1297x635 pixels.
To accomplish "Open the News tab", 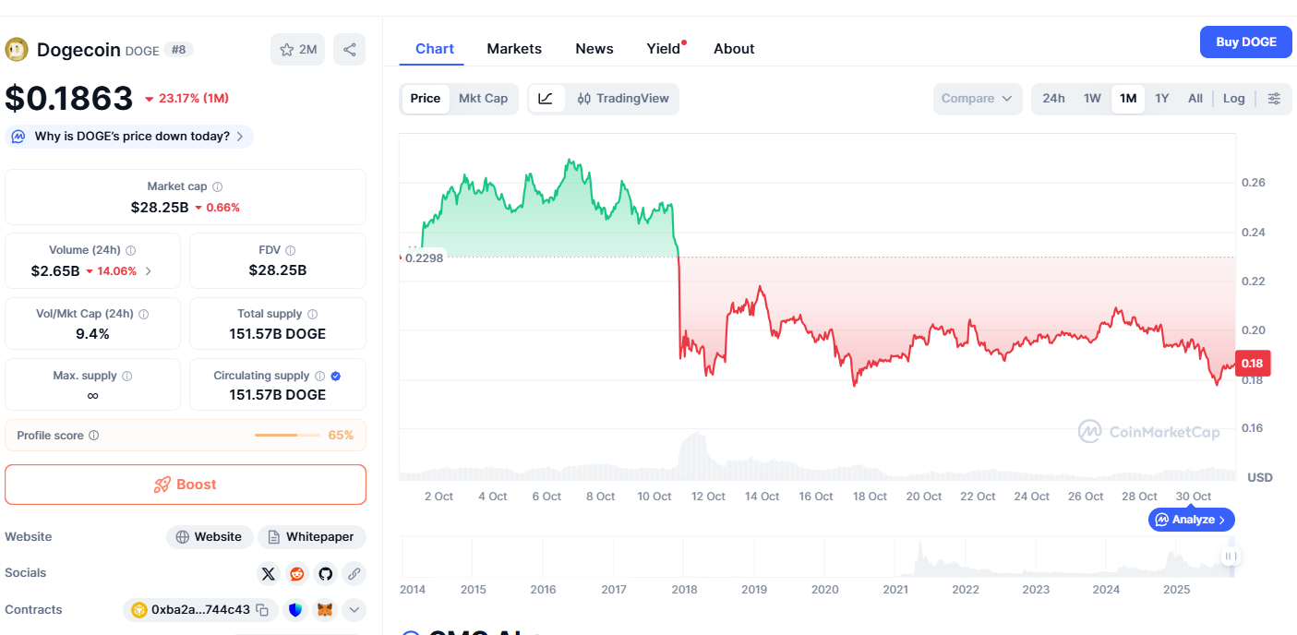I will click(594, 49).
